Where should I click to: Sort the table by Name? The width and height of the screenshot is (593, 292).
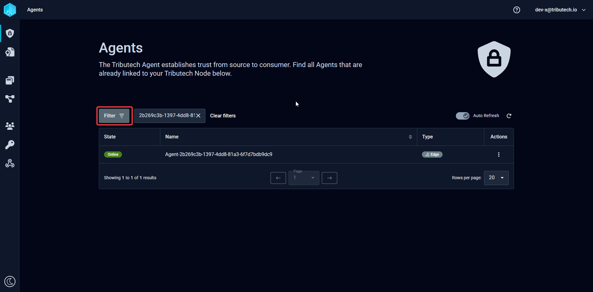click(x=410, y=137)
